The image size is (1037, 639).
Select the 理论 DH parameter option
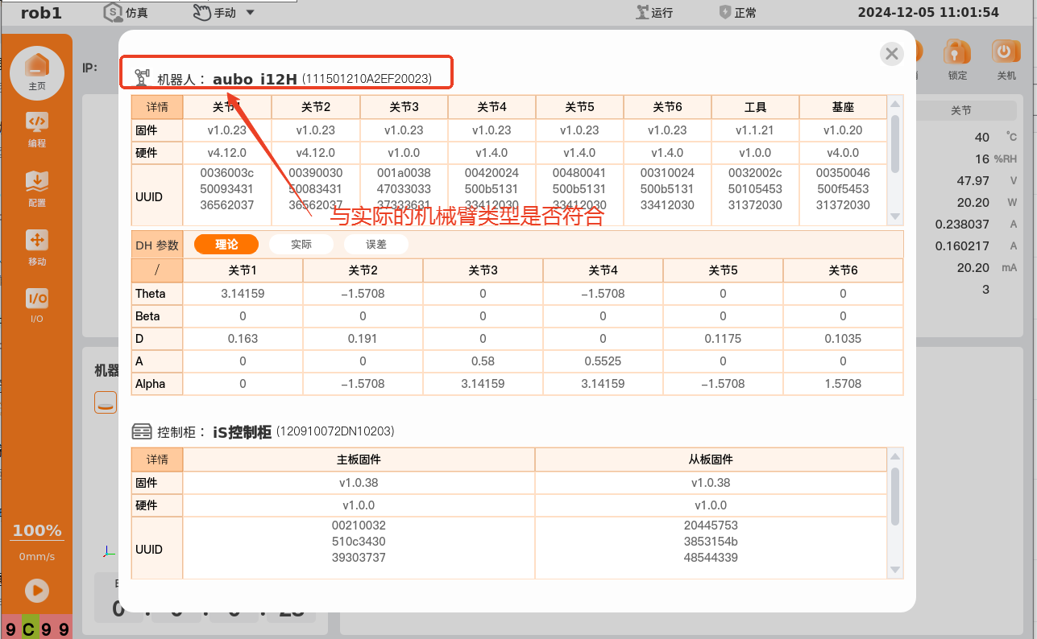tap(226, 245)
